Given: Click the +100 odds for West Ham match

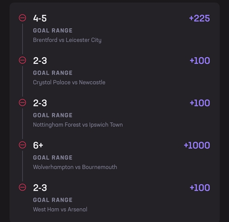Looking at the screenshot, I should [200, 188].
